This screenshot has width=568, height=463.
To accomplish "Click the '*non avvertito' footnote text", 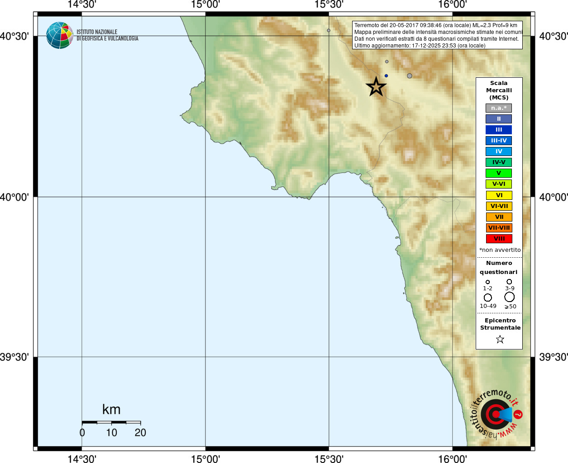I will pos(500,250).
